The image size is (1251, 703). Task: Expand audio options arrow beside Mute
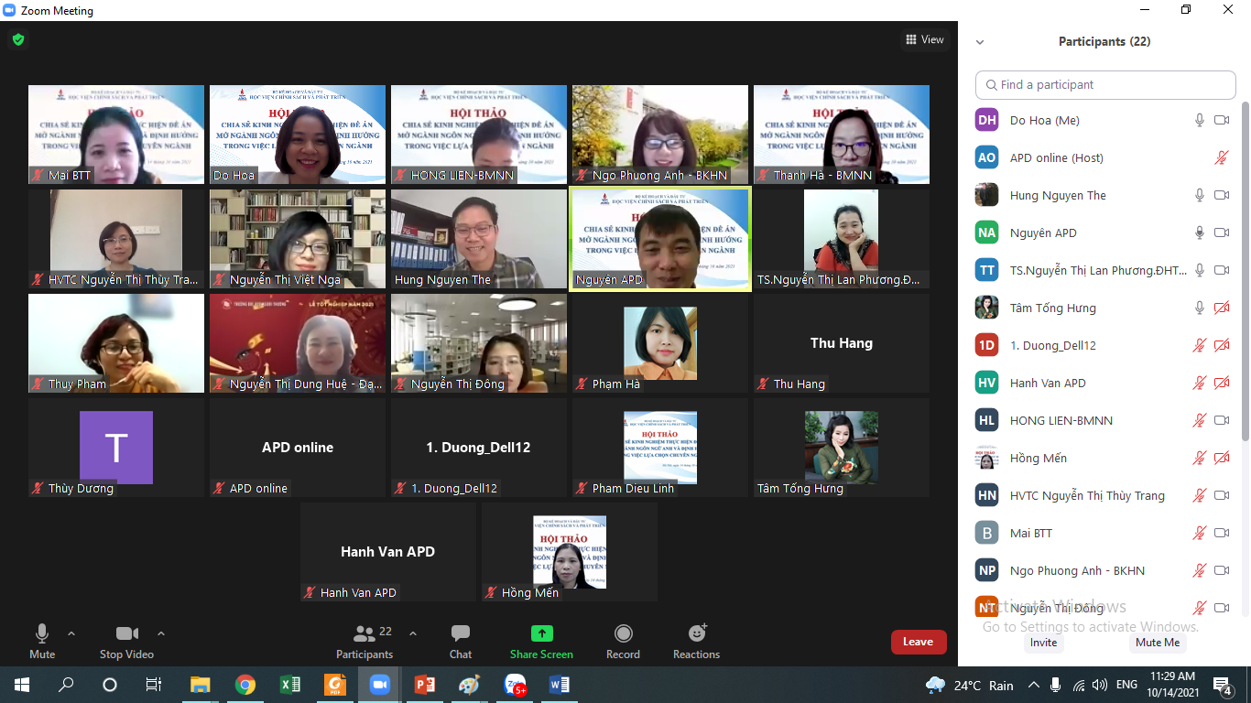point(71,633)
